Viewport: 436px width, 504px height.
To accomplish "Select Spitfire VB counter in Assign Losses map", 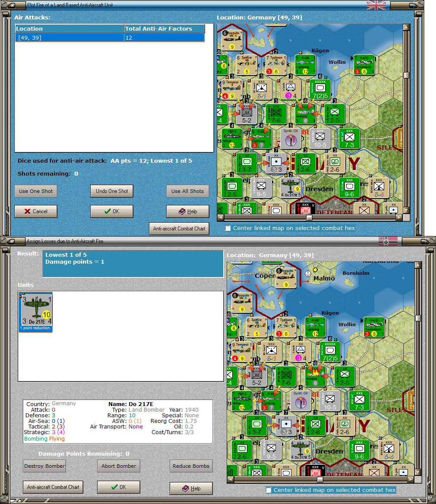I will 256,327.
